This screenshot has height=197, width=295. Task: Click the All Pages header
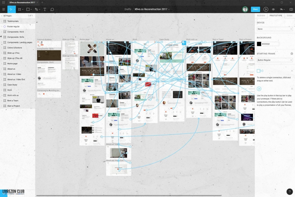point(7,16)
